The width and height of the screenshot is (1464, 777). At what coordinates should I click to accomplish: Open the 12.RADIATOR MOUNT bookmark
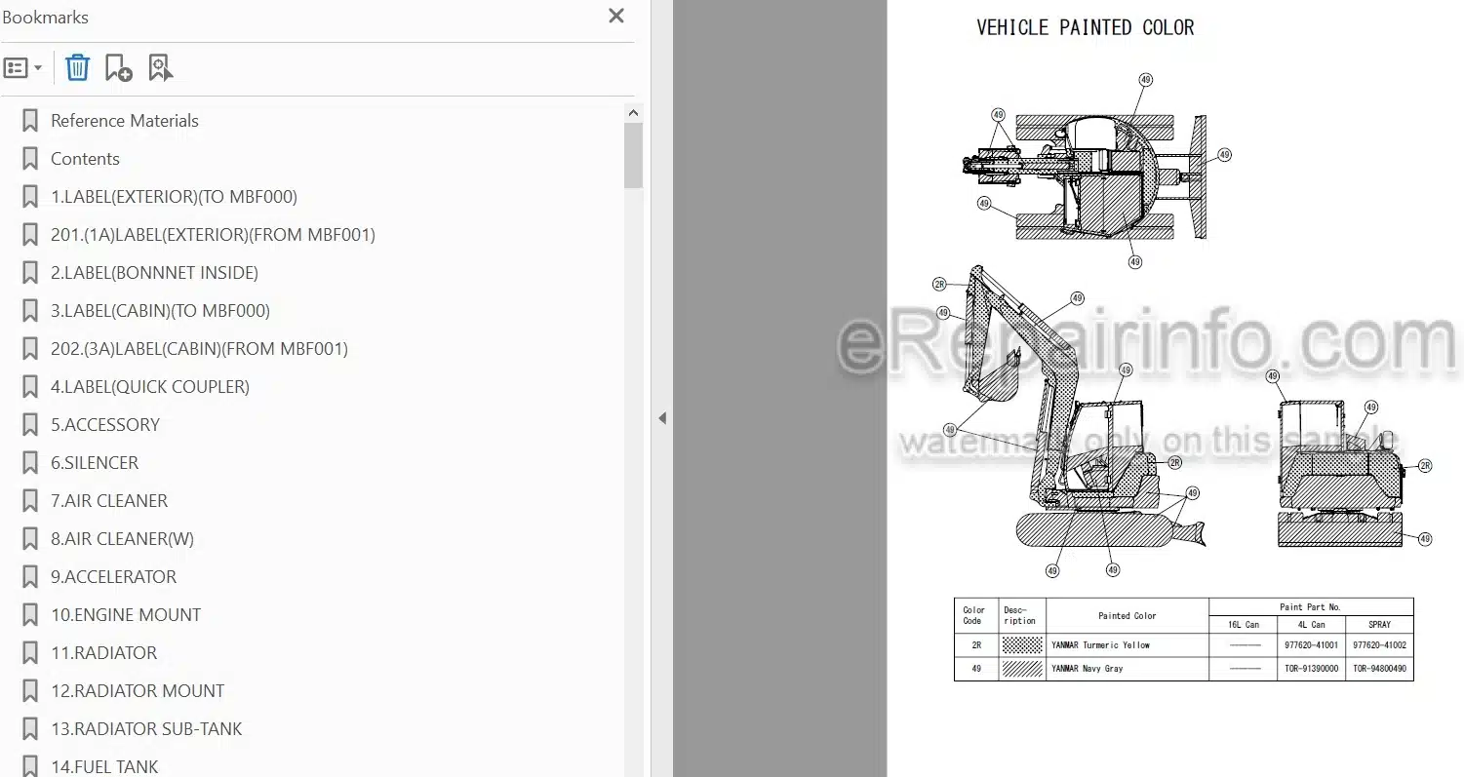tap(138, 691)
